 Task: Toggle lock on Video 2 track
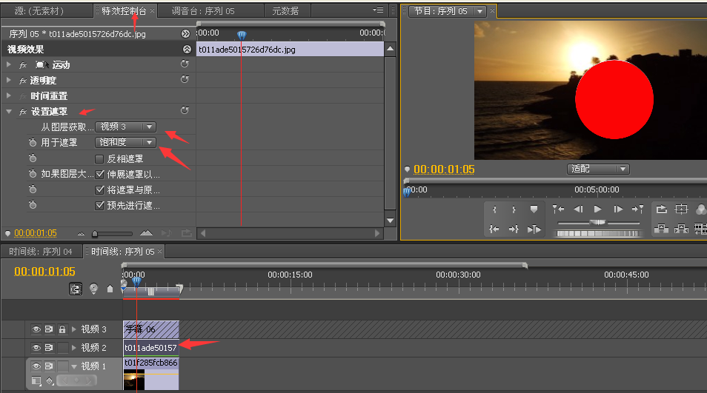coord(63,348)
